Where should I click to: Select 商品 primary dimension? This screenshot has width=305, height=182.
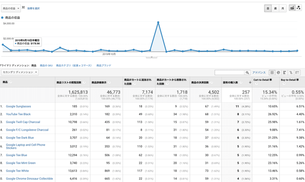tap(34, 65)
